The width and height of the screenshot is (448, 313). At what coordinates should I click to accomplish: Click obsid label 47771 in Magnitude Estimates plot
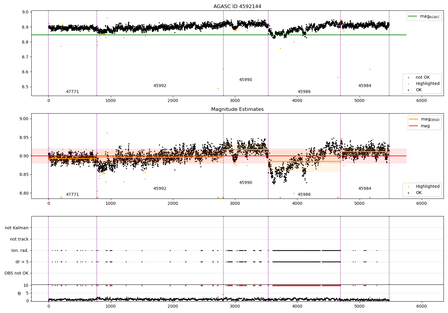(72, 195)
